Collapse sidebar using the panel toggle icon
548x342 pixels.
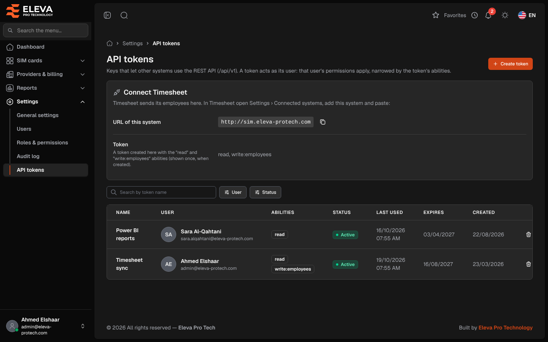pyautogui.click(x=107, y=15)
